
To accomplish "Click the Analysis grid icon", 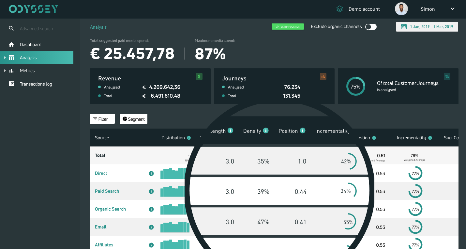I will [x=12, y=57].
